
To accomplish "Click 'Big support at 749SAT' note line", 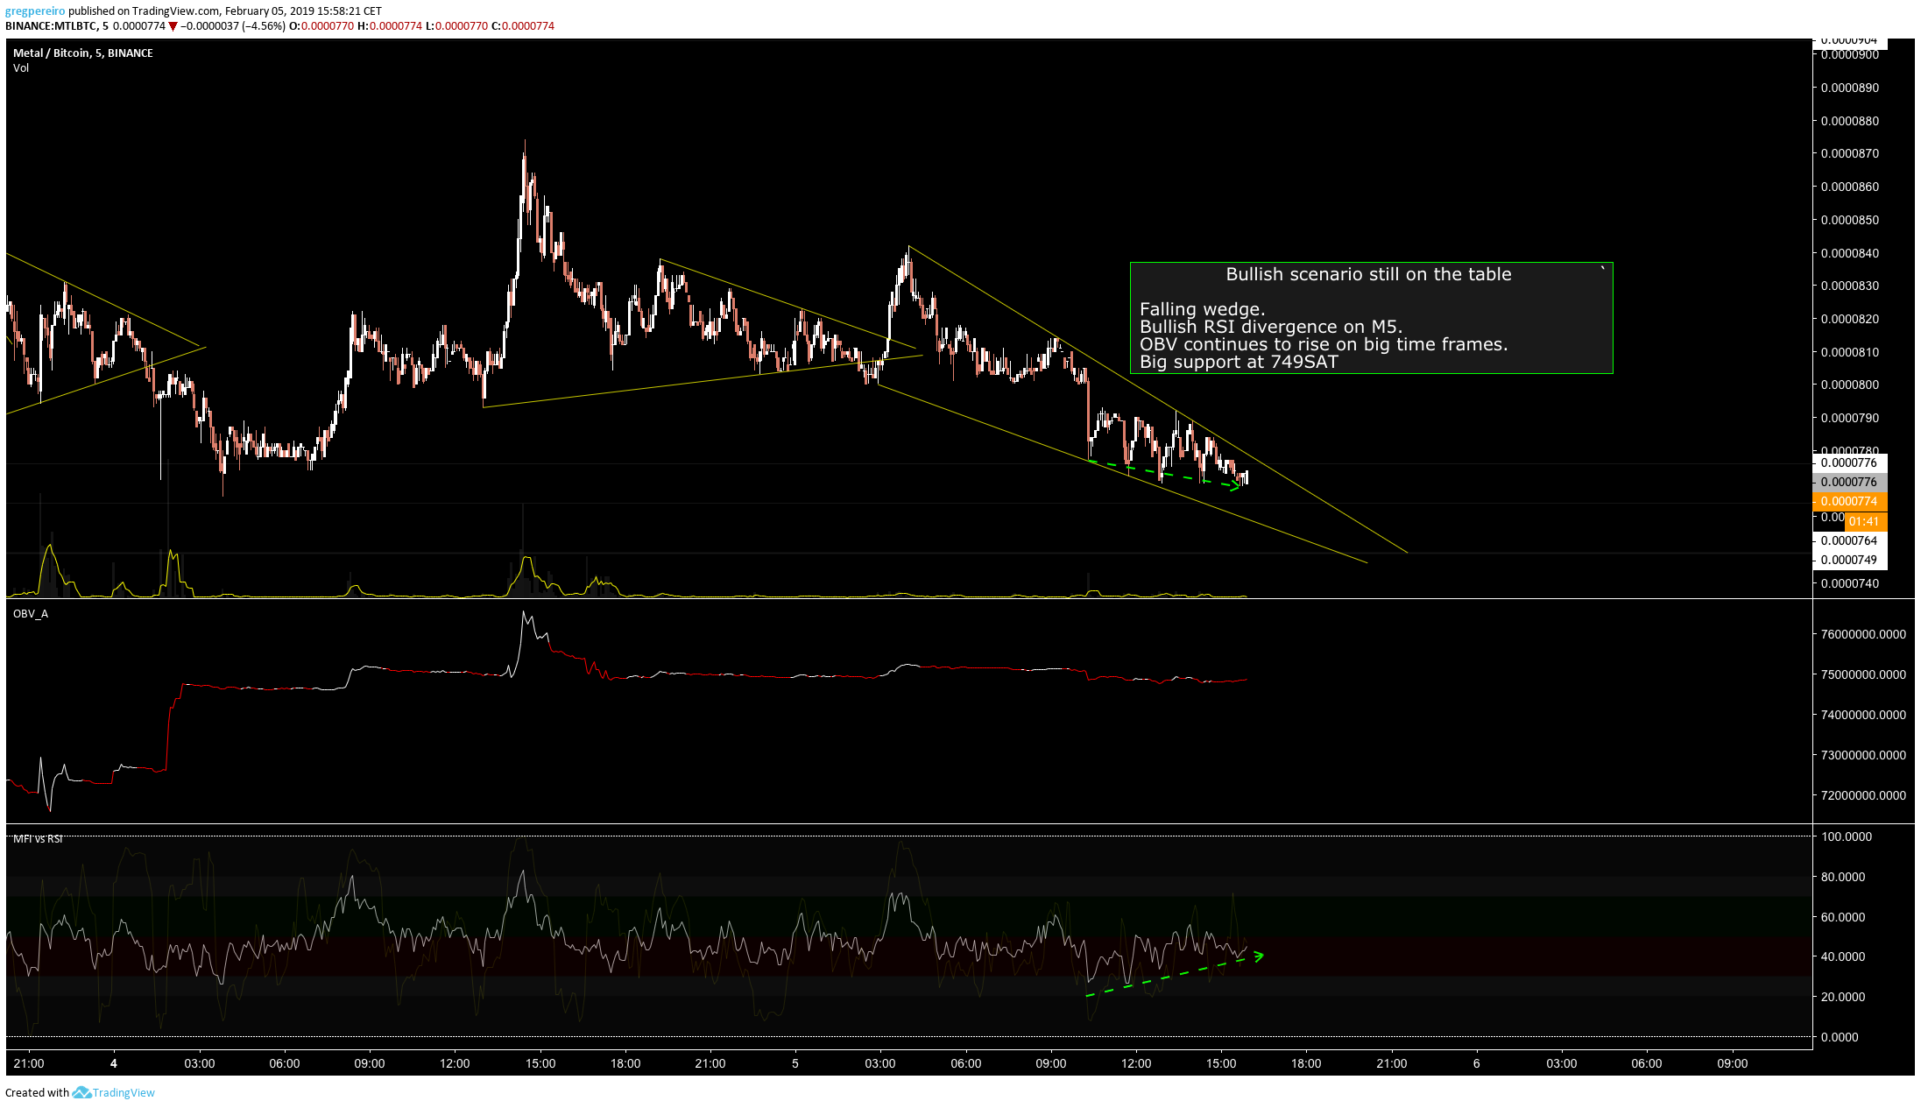I will tap(1239, 362).
